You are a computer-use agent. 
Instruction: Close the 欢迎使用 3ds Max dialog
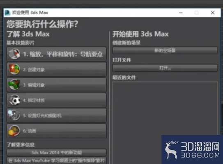tap(213, 13)
